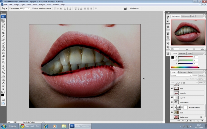This screenshot has width=207, height=129.
Task: Select the Pen tool
Action: pyautogui.click(x=3, y=66)
